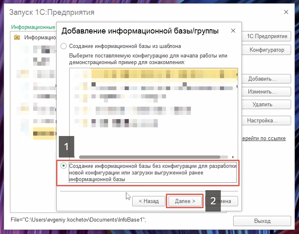Select Создание информационной базы из шаблона option
The image size is (299, 234).
(x=63, y=46)
